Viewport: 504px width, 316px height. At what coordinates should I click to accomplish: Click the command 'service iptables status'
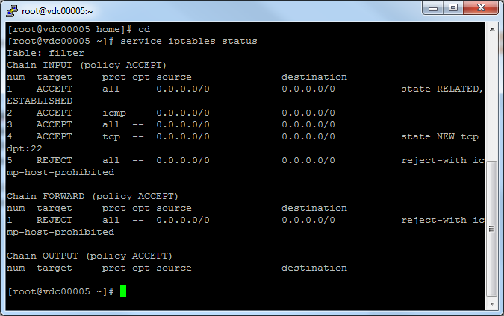(x=189, y=42)
